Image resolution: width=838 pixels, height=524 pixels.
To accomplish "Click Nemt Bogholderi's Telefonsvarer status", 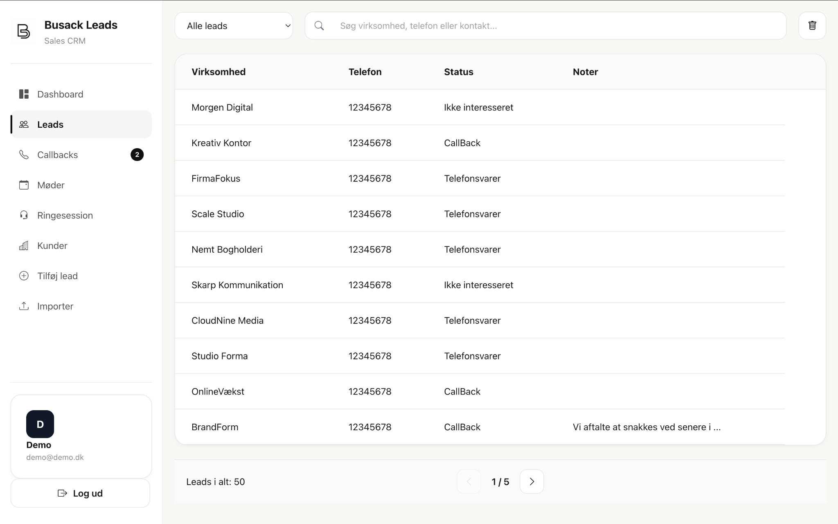I will tap(472, 249).
